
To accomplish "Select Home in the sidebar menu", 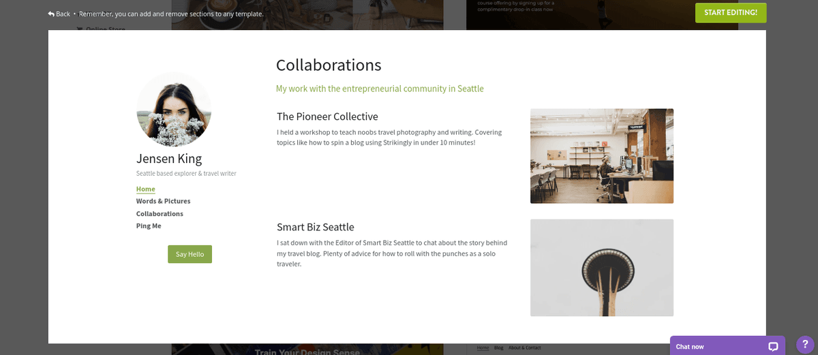I will 146,189.
